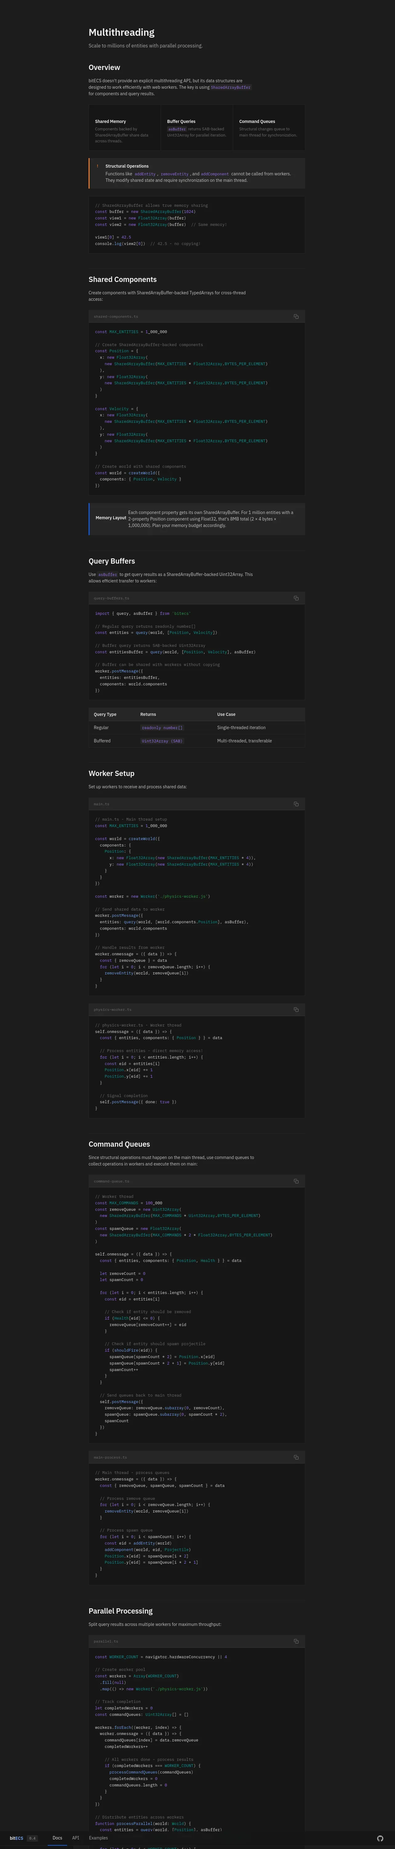Go to bitECS home logo
The image size is (395, 1849).
(x=17, y=1838)
